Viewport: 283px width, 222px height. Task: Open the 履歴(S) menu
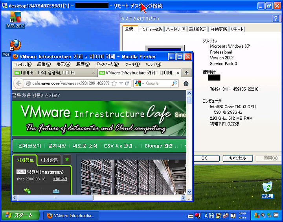[83, 65]
